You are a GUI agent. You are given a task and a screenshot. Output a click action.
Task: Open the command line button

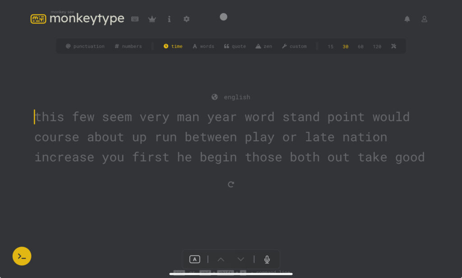tap(22, 256)
